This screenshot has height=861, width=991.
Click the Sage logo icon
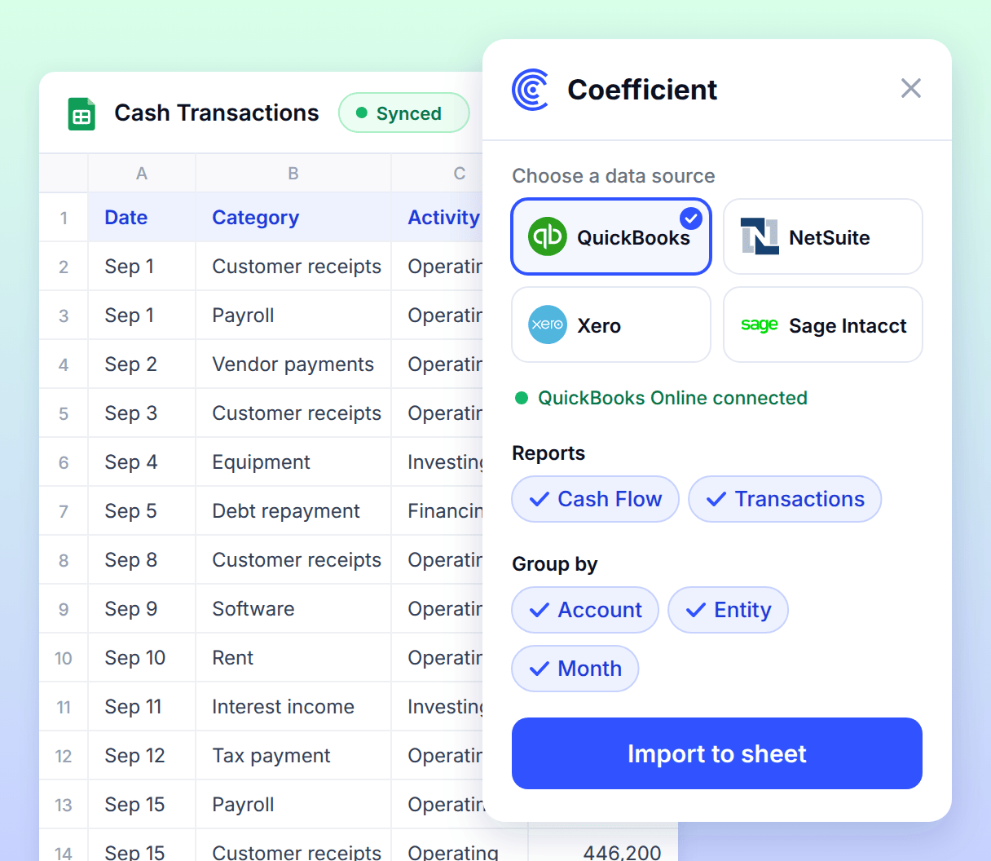(x=760, y=325)
